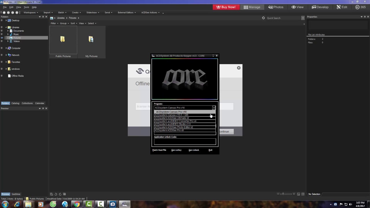Select the My Pictures folder thumbnail
This screenshot has height=208, width=370.
pyautogui.click(x=91, y=42)
